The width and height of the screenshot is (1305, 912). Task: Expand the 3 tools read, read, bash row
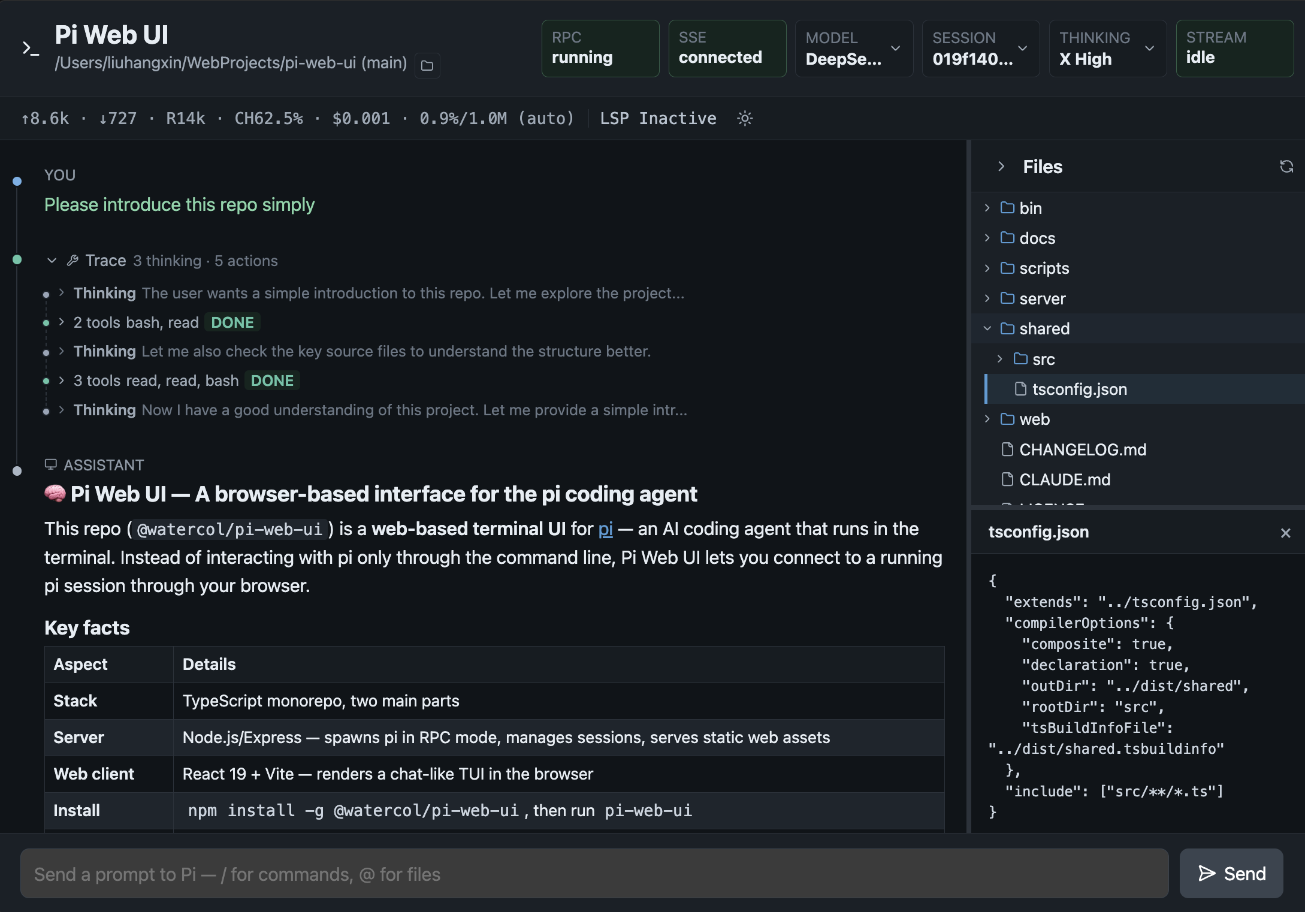(x=62, y=380)
